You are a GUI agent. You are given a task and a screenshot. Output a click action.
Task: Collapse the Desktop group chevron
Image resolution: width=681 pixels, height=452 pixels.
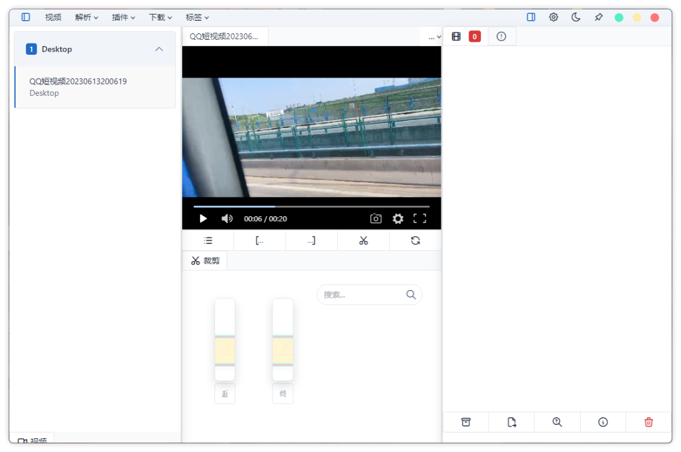coord(159,49)
